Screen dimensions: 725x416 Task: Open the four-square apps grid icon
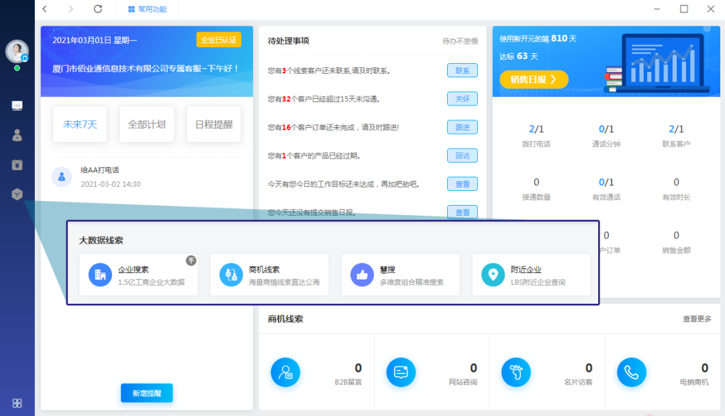[17, 403]
